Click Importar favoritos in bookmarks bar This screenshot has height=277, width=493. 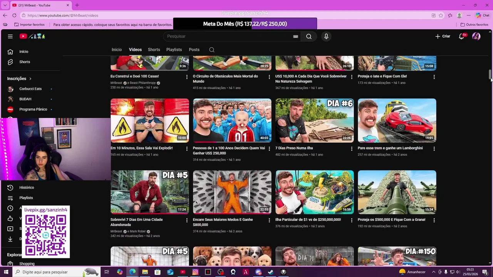coord(29,25)
